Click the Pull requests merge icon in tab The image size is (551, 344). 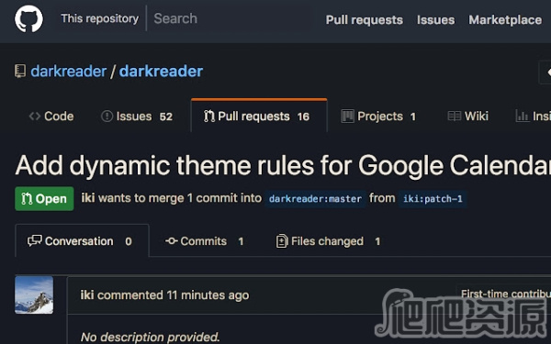pyautogui.click(x=209, y=117)
